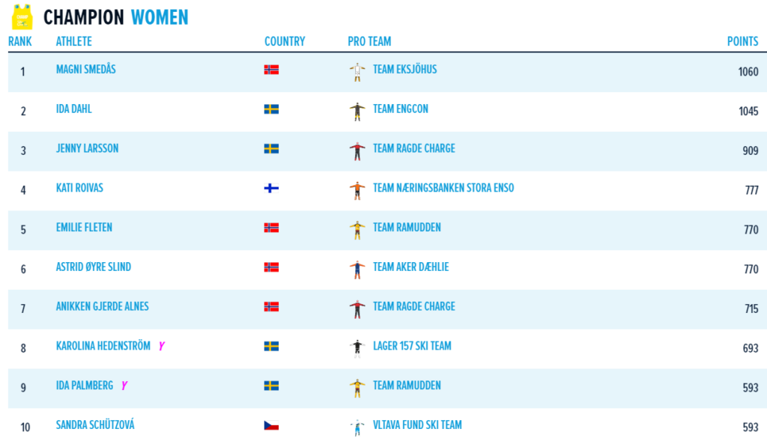The height and width of the screenshot is (444, 767).
Task: Click Lager 157 Ski Team jersey icon
Action: (356, 347)
